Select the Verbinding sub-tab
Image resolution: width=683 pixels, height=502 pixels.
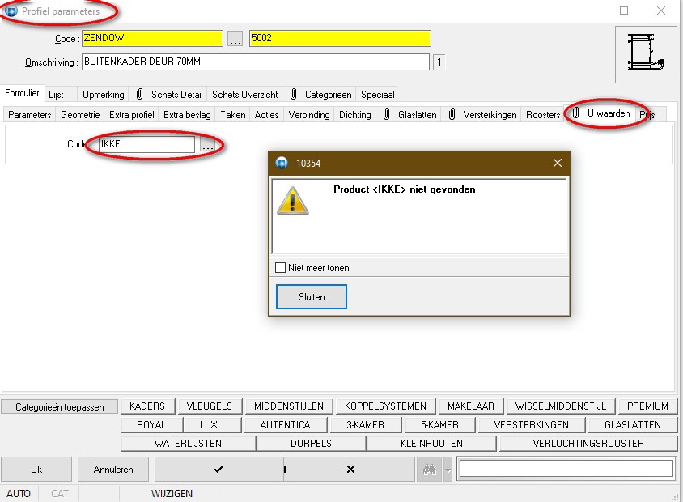point(309,115)
